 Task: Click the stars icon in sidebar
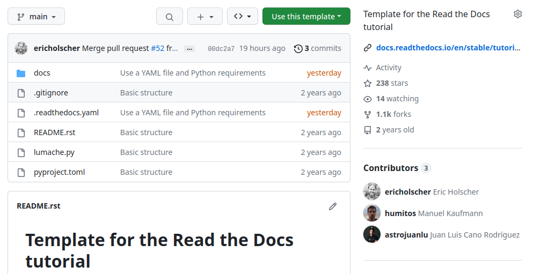(368, 83)
